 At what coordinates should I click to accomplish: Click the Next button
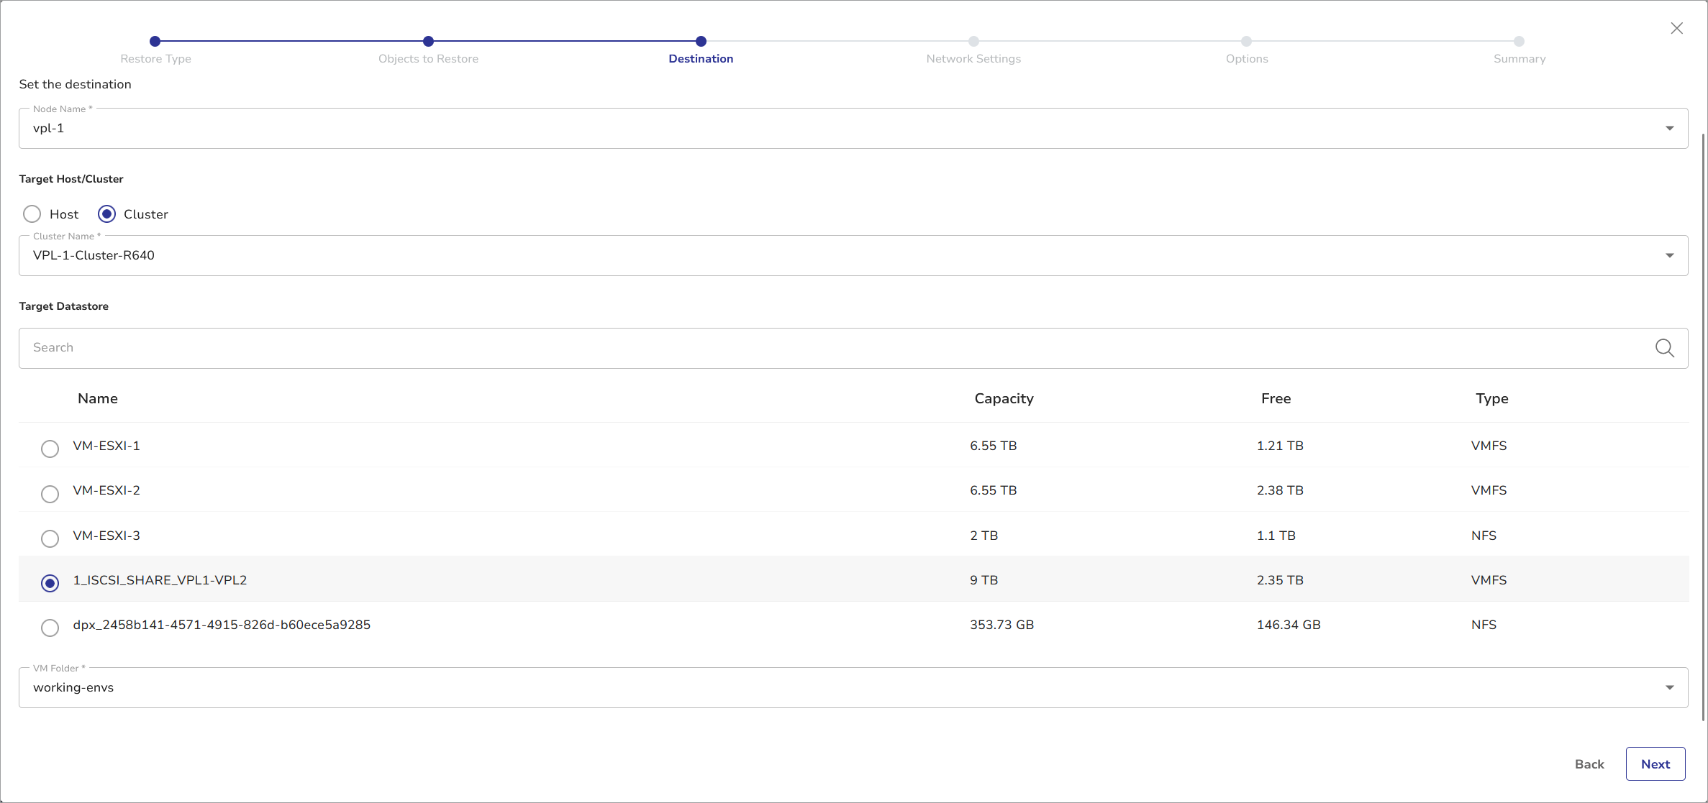coord(1655,764)
